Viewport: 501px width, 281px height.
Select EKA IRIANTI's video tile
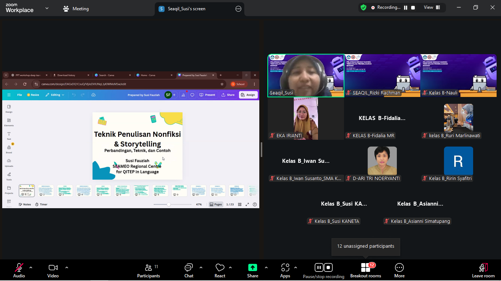(x=306, y=119)
